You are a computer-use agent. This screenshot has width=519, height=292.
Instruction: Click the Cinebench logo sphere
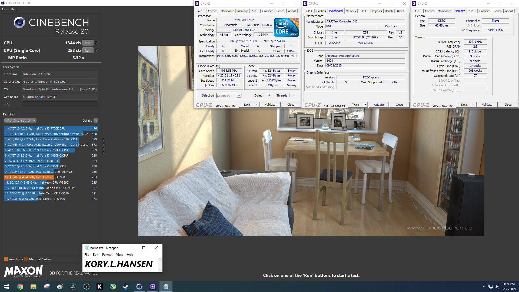pyautogui.click(x=19, y=22)
